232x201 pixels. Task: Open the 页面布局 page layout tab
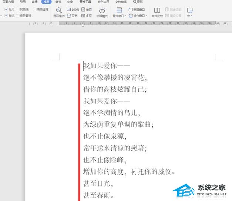(x=8, y=2)
